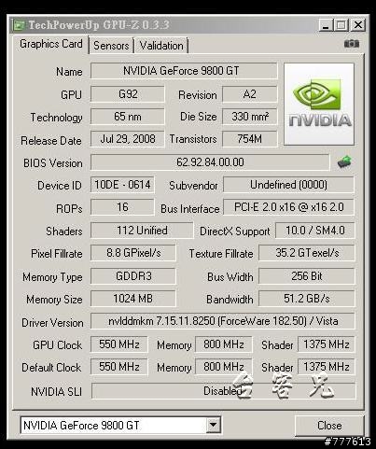Viewport: 376px width, 449px height.
Task: Click the GPU-Z title bar app icon
Action: click(19, 25)
